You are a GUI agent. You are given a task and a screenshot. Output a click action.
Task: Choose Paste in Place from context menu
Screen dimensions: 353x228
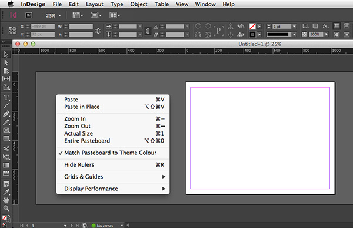click(113, 107)
